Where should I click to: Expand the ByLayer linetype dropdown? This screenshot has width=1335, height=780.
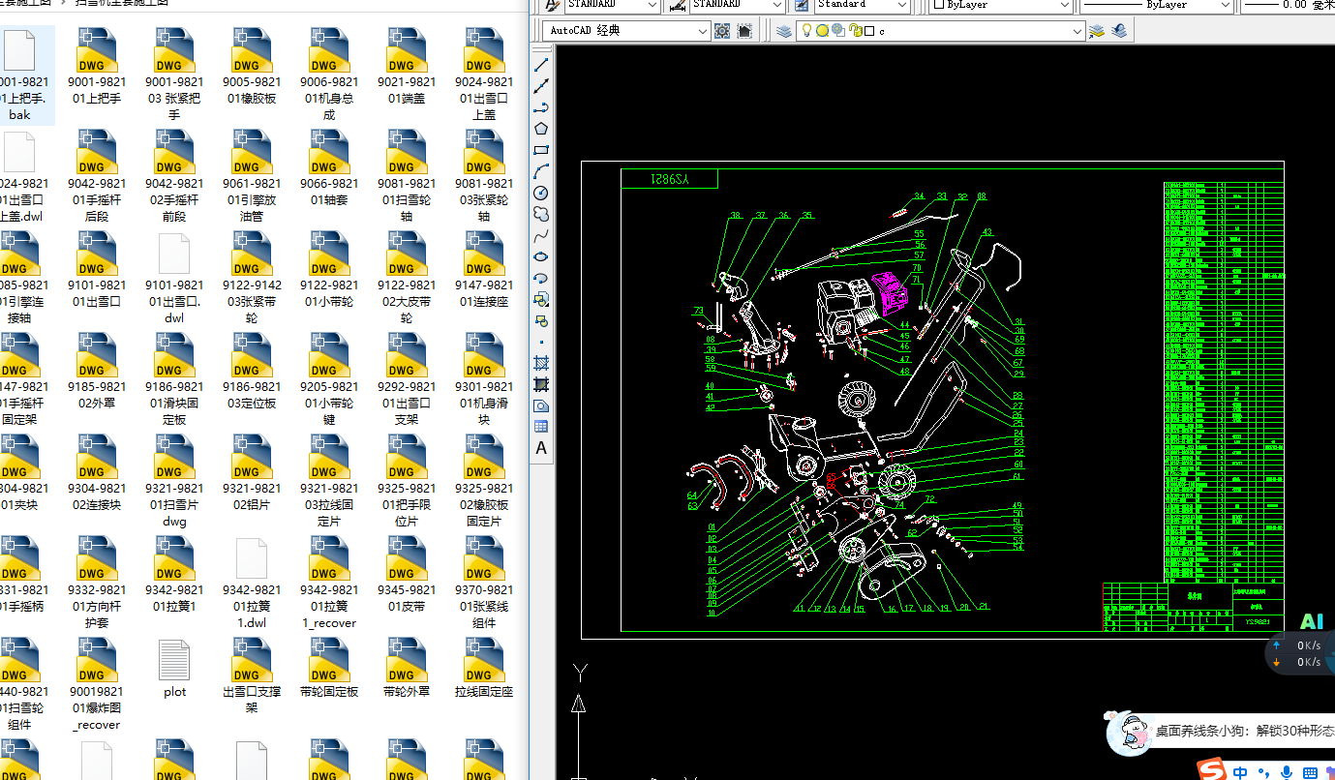(1225, 5)
